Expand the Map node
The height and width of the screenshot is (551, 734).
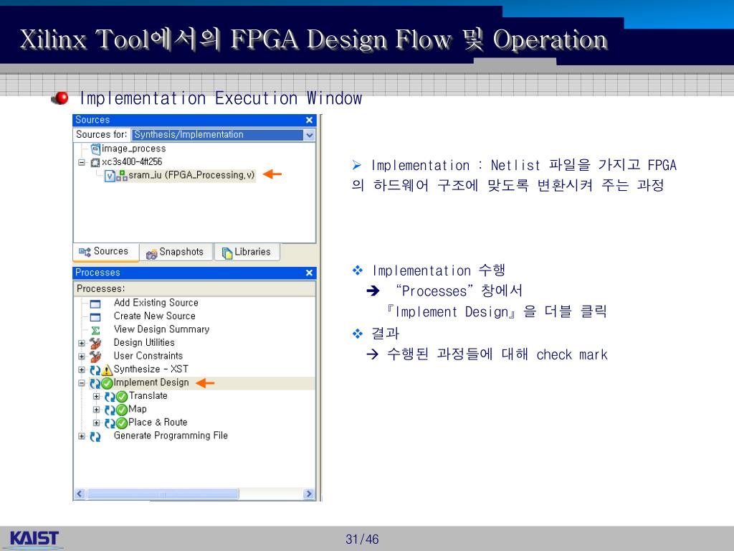(97, 410)
